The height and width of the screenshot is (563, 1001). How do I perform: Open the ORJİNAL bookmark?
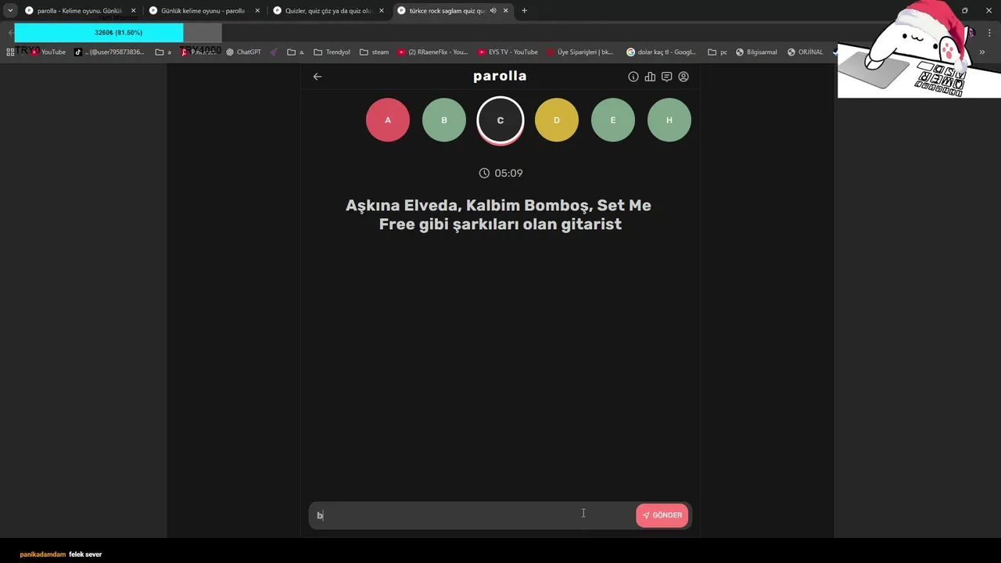pos(805,52)
